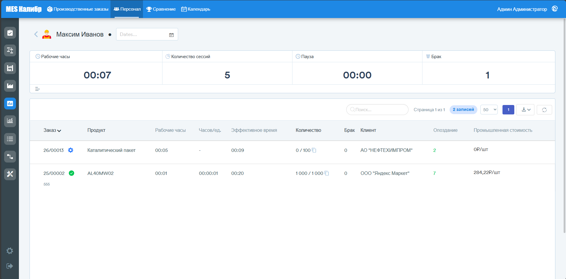Click gear status icon of order 26/00013
This screenshot has height=279, width=566.
[71, 150]
